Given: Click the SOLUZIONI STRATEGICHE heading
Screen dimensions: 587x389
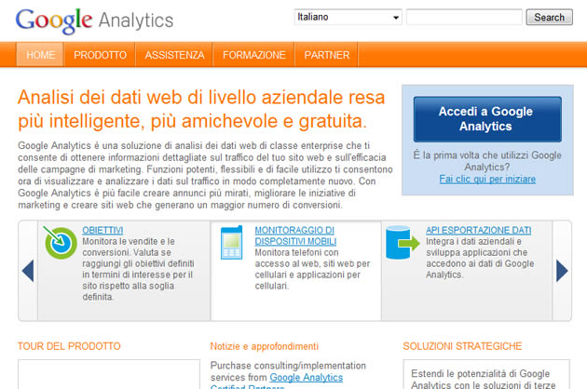Looking at the screenshot, I should [x=462, y=346].
